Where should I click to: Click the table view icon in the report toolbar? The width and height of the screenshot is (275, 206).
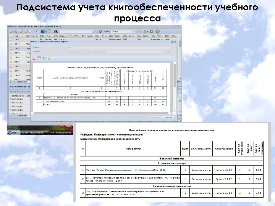coord(39,58)
